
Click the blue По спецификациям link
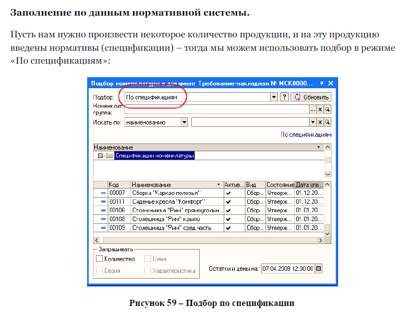point(306,135)
